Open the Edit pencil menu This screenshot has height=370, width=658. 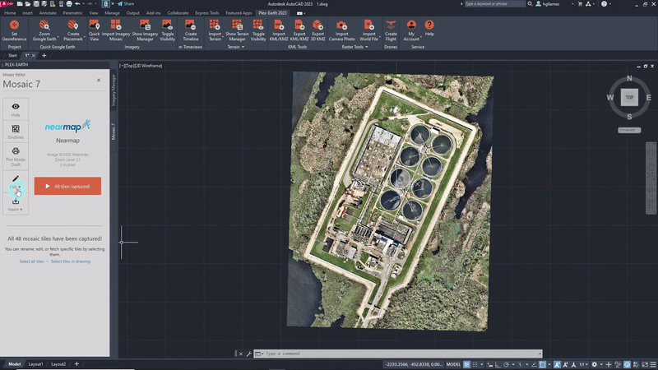click(x=16, y=182)
